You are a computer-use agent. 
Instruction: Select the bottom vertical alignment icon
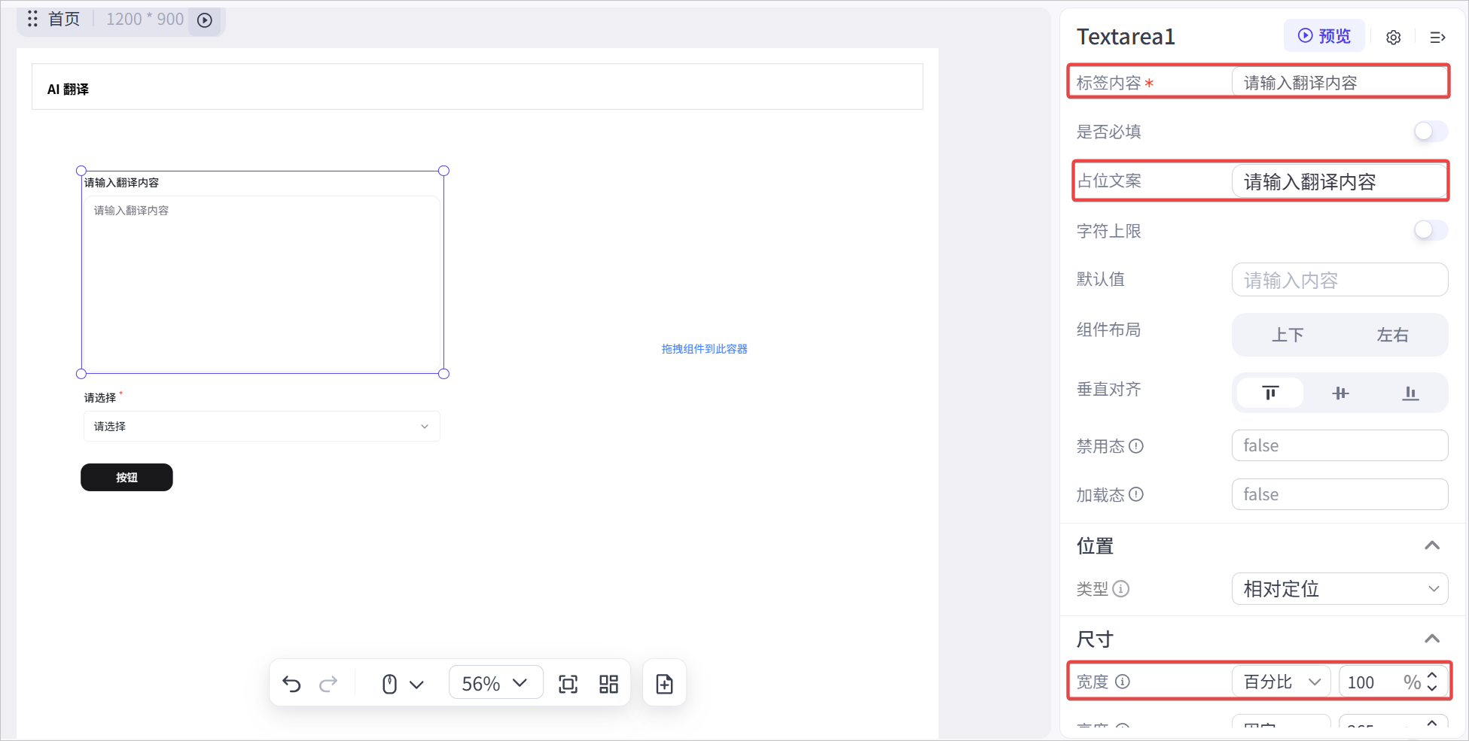click(1410, 393)
